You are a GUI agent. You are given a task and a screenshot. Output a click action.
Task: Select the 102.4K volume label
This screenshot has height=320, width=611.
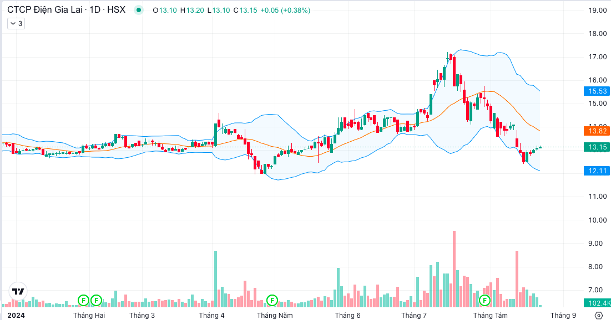597,303
